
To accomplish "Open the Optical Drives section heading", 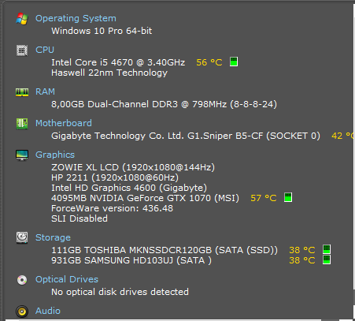I will click(x=67, y=279).
